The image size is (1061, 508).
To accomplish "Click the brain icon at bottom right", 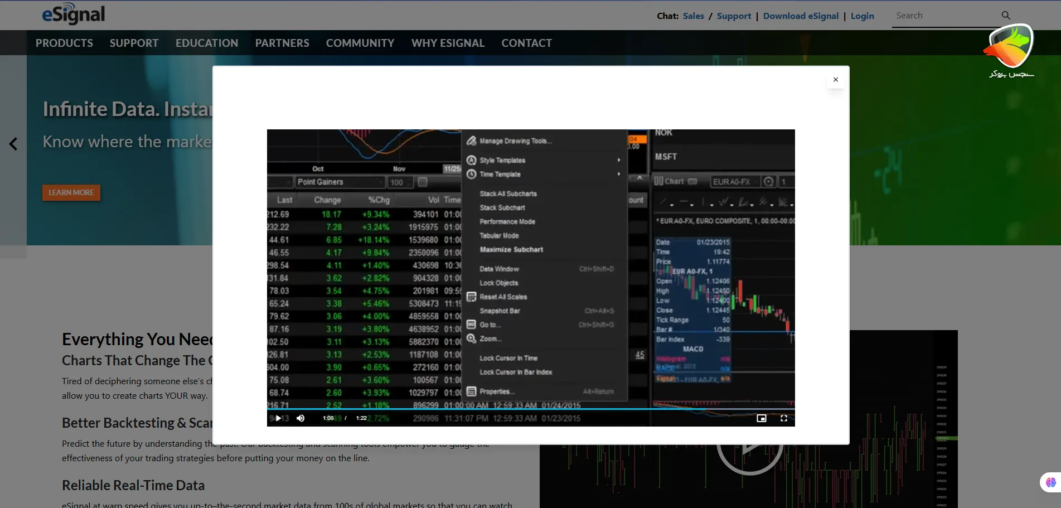I will 1050,482.
